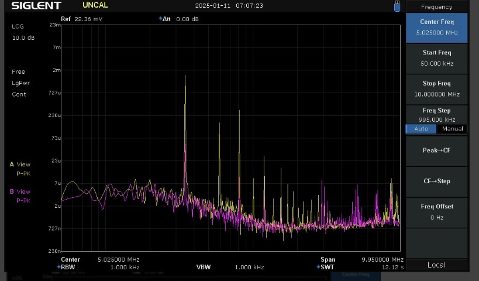Image resolution: width=479 pixels, height=281 pixels.
Task: Open the Freq Offset setting
Action: 436,211
